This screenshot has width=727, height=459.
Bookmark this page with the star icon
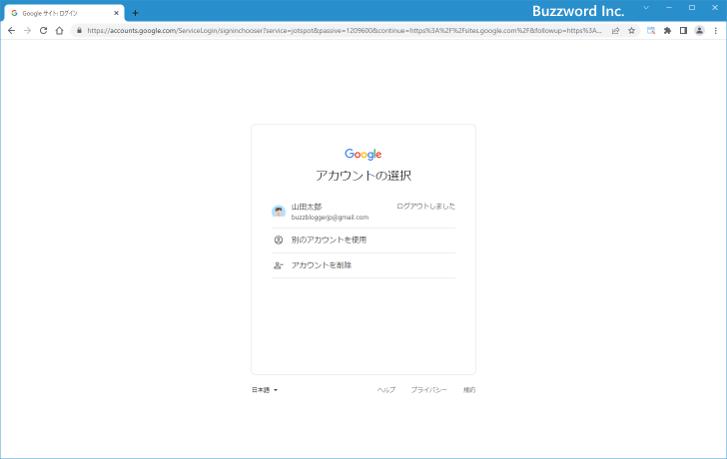tap(631, 31)
